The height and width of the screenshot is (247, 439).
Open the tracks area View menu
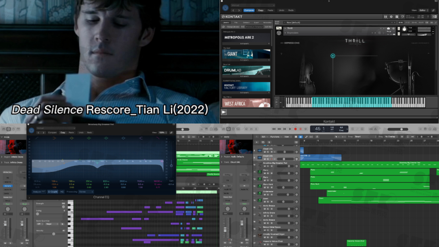287,137
